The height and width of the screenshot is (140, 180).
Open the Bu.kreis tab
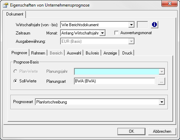point(92,53)
